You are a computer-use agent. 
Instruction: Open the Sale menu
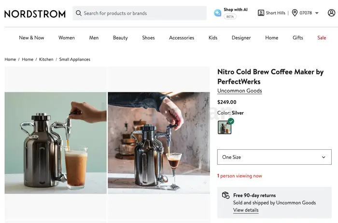322,38
